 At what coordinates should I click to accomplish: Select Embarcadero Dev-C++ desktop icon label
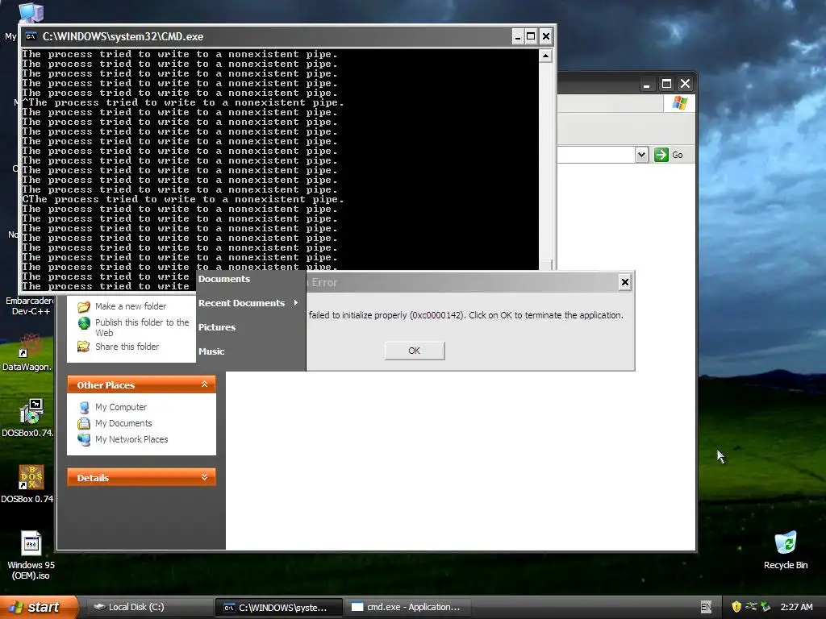pyautogui.click(x=29, y=305)
